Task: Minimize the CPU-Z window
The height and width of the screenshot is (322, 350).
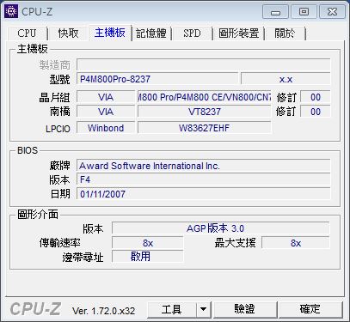Action: pos(275,12)
